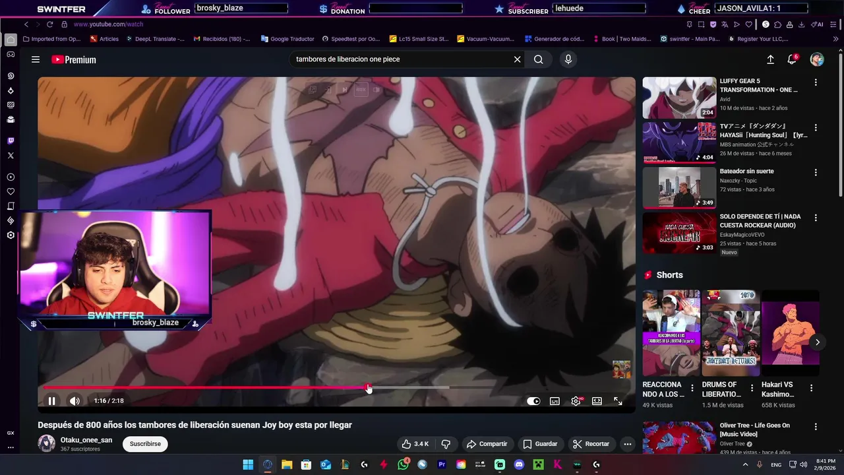The image size is (844, 475).
Task: Open LUFFY GEAR 5 TRANSFORMATION video thumbnail
Action: coord(679,98)
